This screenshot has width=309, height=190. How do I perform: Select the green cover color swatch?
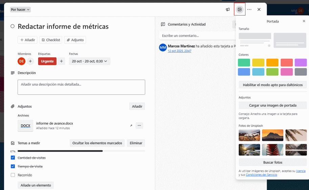244,63
